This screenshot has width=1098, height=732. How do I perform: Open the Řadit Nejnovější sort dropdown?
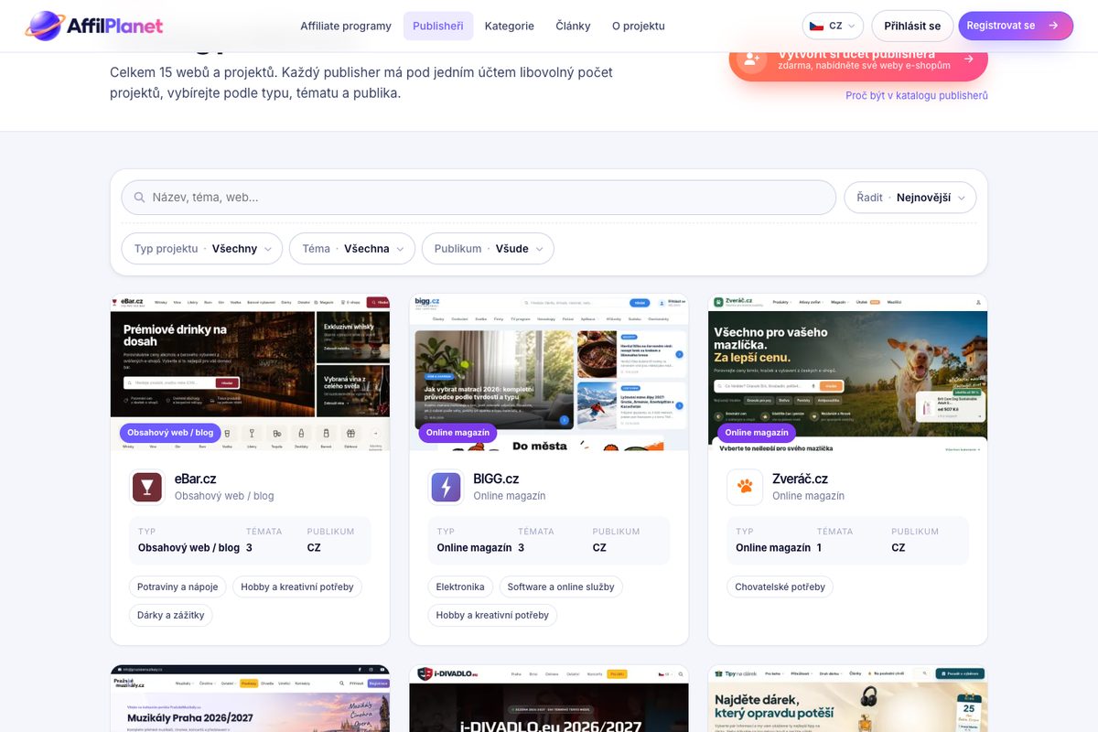(910, 198)
